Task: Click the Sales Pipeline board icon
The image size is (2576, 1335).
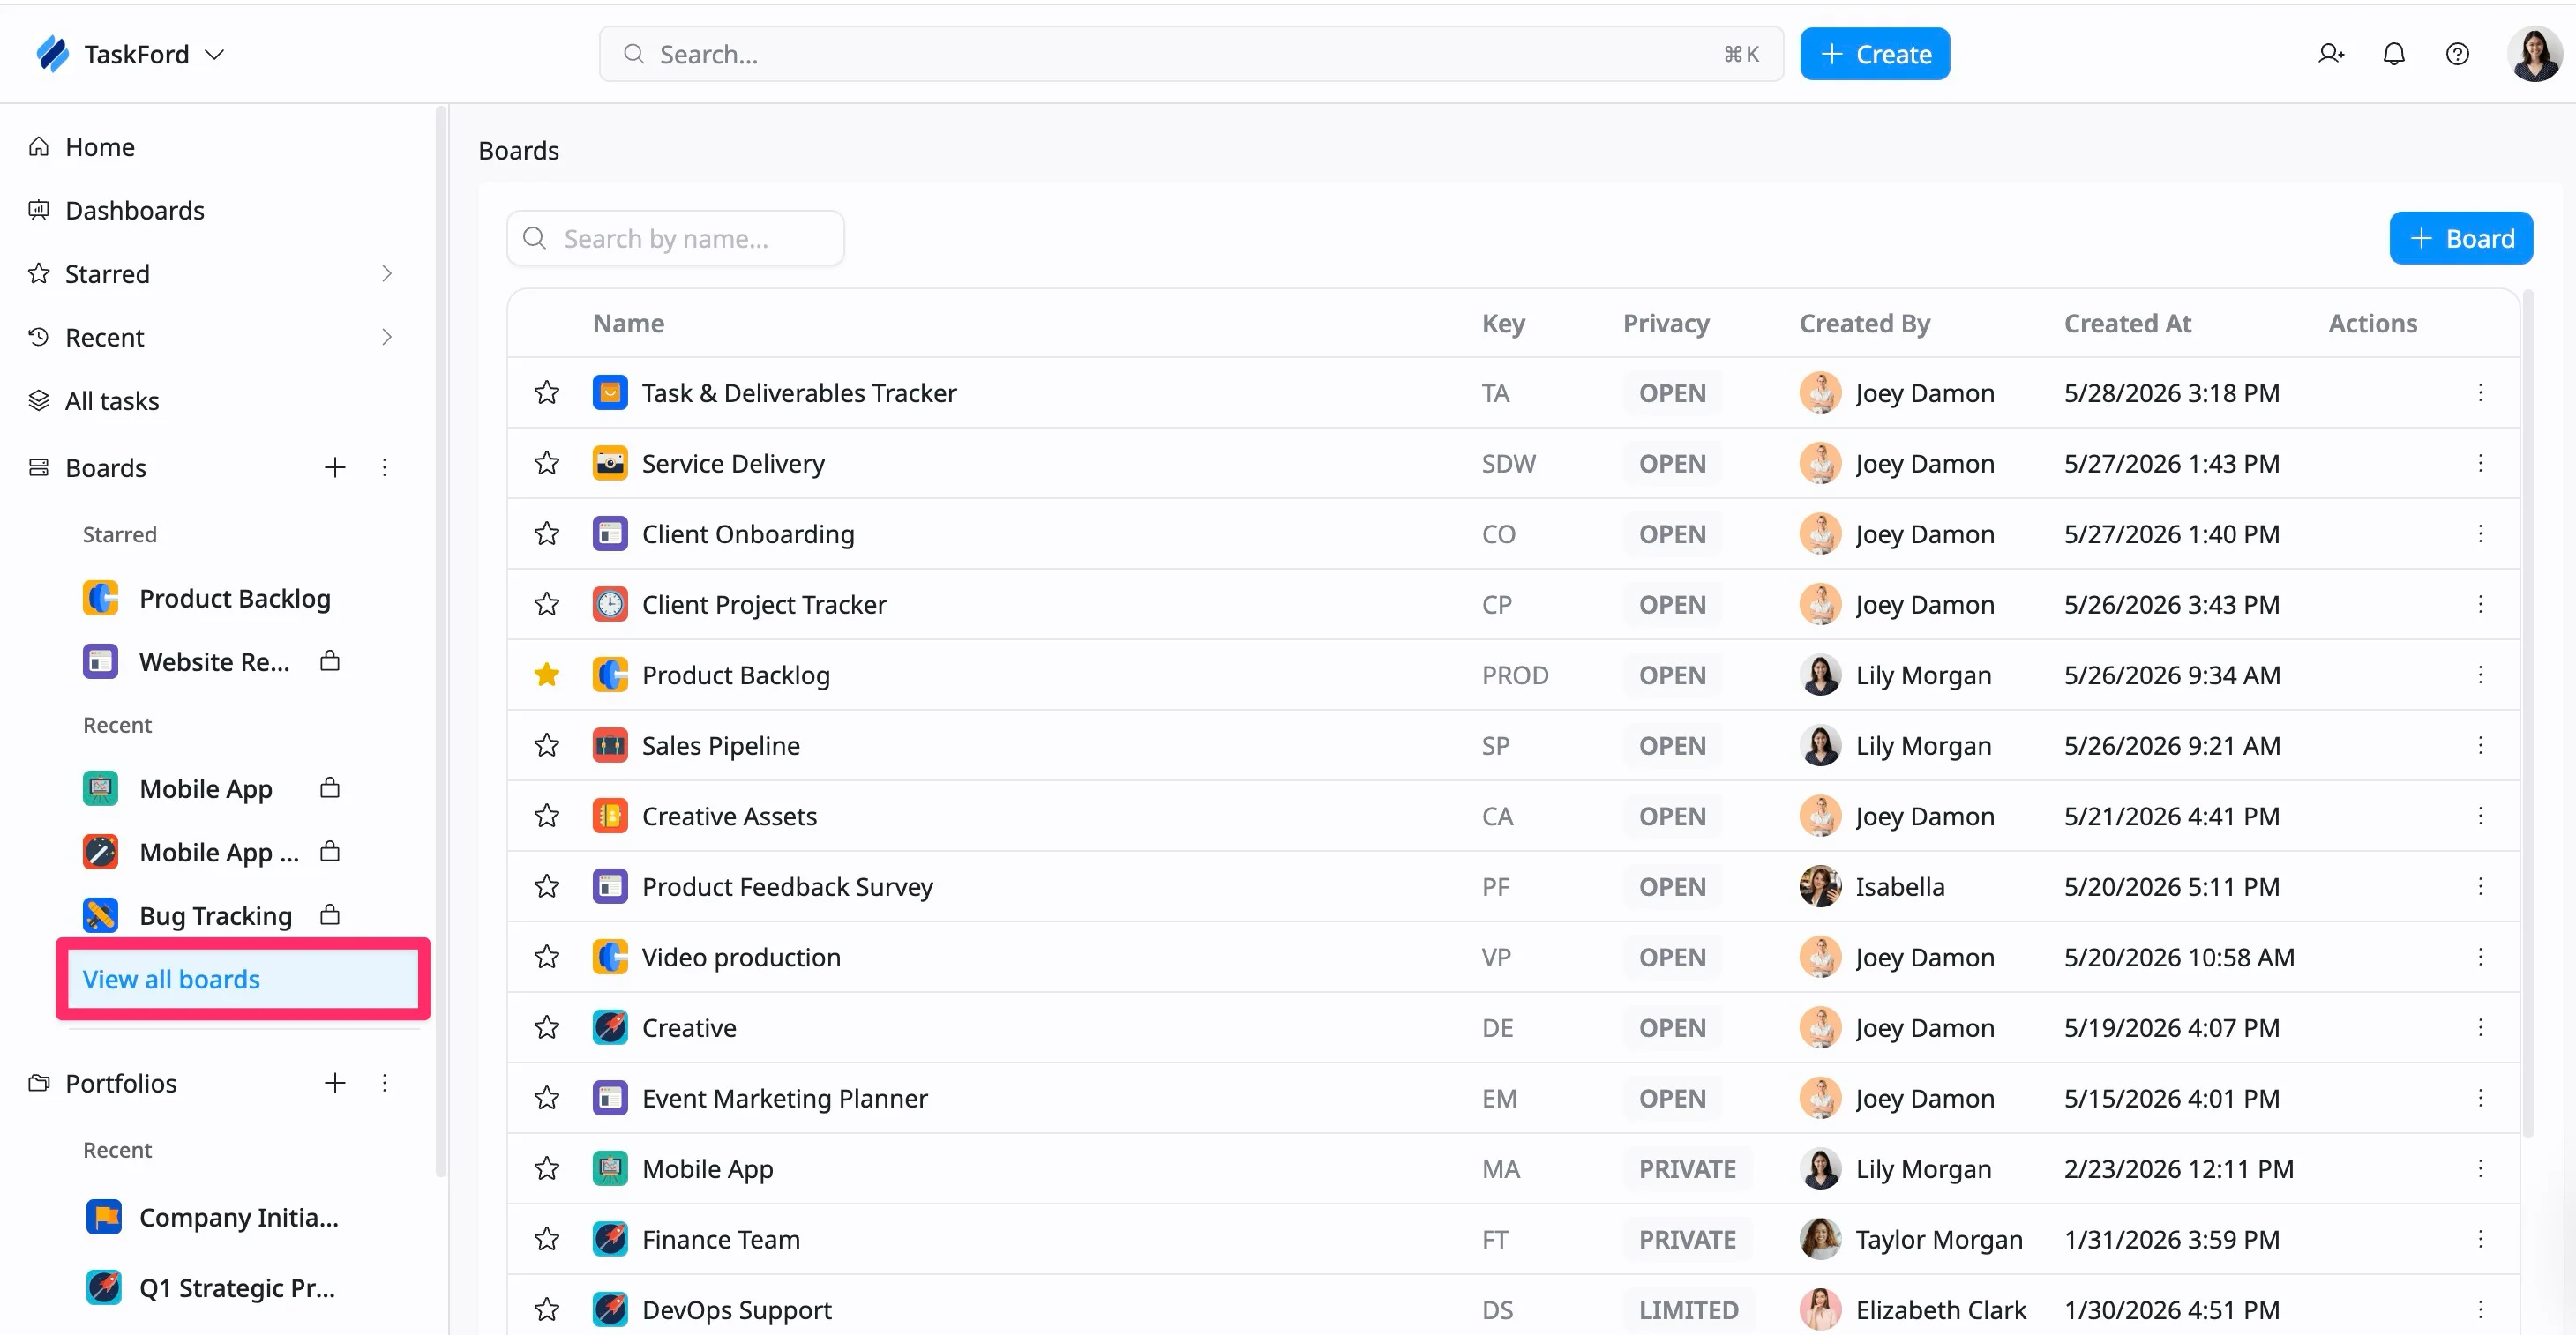Action: click(x=610, y=745)
